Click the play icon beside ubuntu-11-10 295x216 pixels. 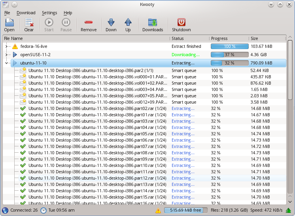[15, 63]
